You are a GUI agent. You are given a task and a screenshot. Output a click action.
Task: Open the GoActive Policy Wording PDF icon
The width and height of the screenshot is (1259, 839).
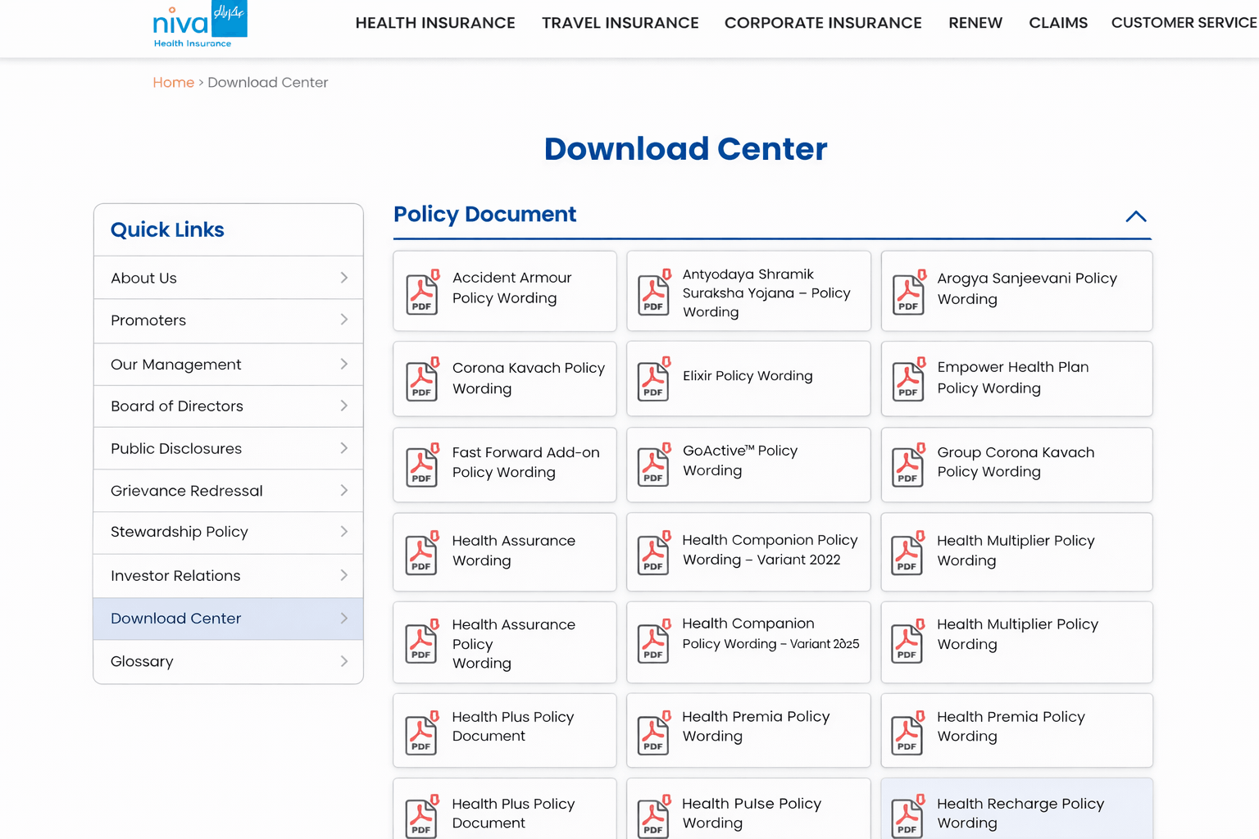pyautogui.click(x=652, y=465)
